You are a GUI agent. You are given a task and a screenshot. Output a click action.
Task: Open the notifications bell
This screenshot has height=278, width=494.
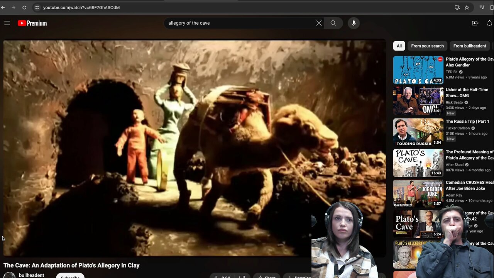(x=489, y=23)
